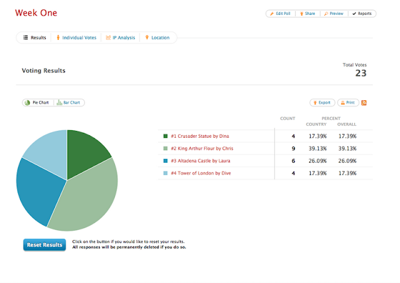Select the Pie Chart view toggle

point(37,103)
